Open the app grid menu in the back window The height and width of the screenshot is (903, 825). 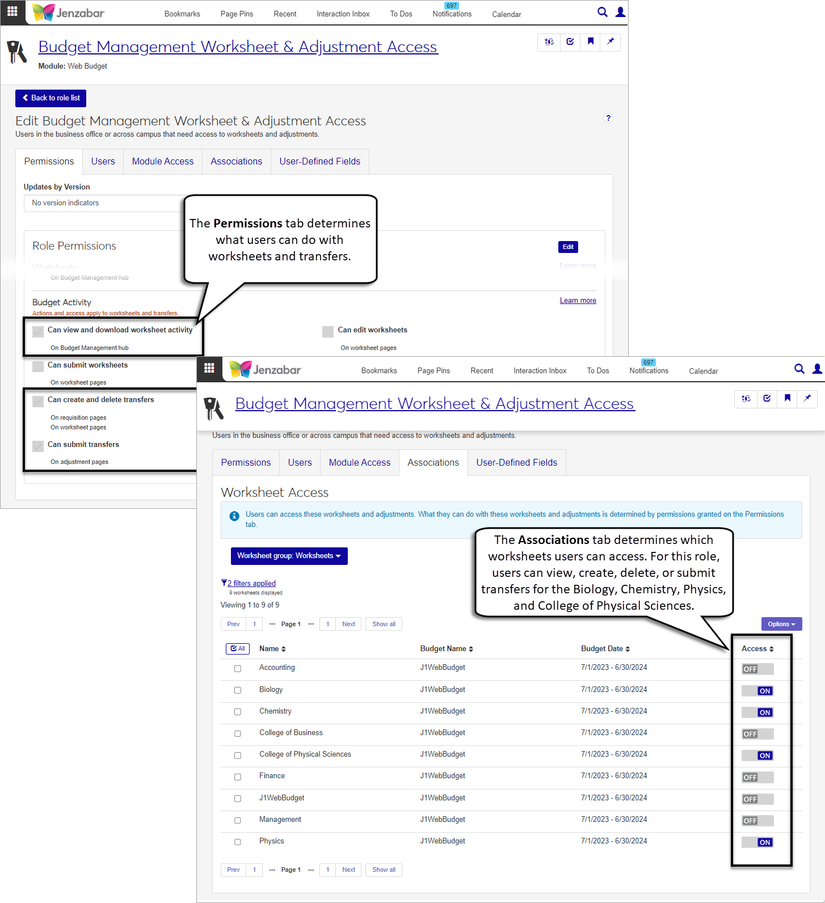[12, 12]
